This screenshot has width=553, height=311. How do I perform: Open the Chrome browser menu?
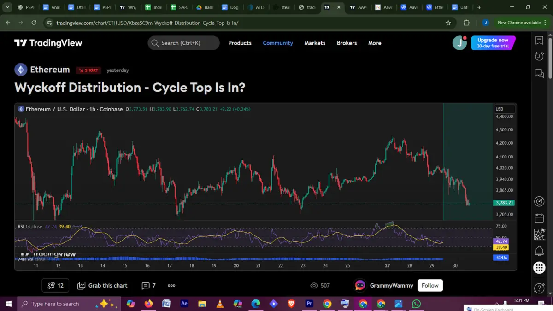pyautogui.click(x=545, y=22)
